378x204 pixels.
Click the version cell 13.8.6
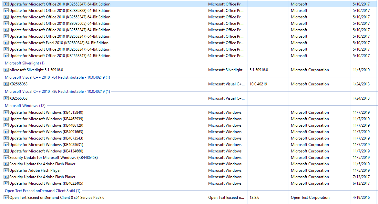[x=254, y=198]
